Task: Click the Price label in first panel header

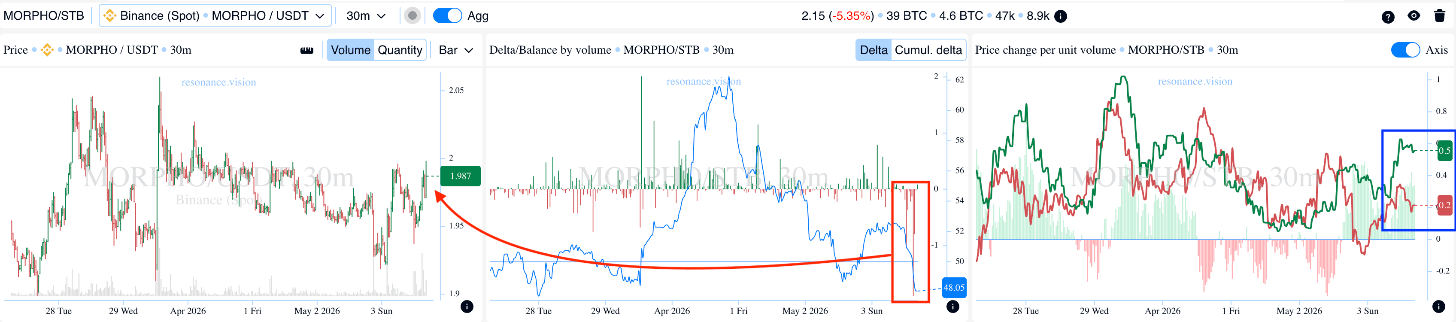Action: [x=15, y=50]
